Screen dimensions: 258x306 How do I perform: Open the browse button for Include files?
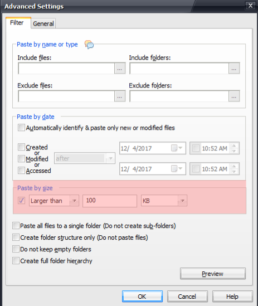(120, 69)
